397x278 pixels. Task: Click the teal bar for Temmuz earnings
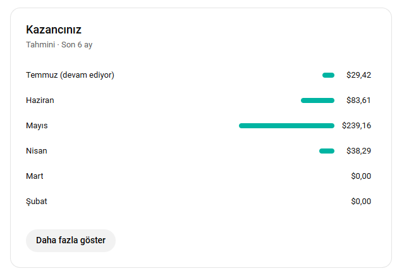(x=328, y=75)
